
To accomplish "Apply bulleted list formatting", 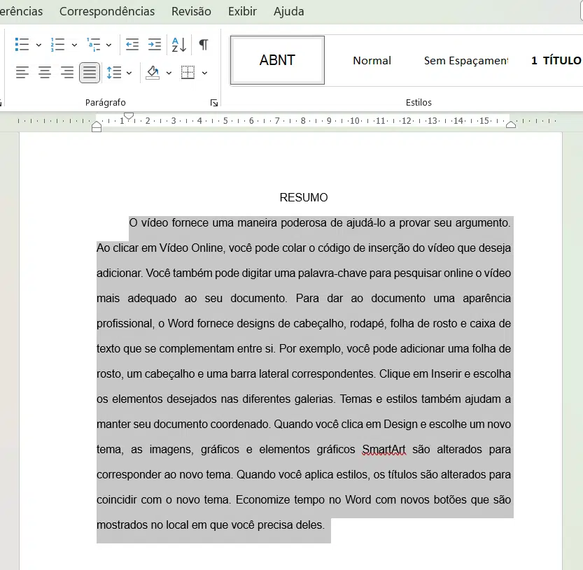I will pos(22,45).
